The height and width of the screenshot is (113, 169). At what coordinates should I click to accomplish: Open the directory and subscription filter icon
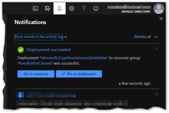coord(47,8)
